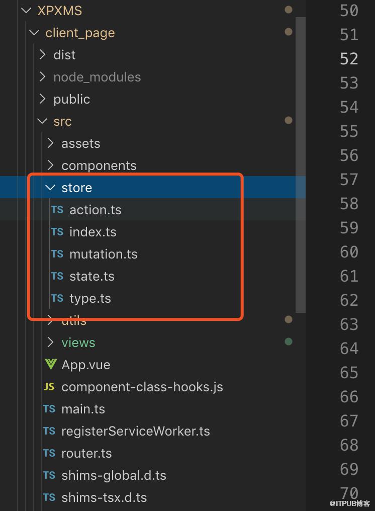The height and width of the screenshot is (511, 375).
Task: Expand the node_modules folder chevron
Action: (x=42, y=77)
